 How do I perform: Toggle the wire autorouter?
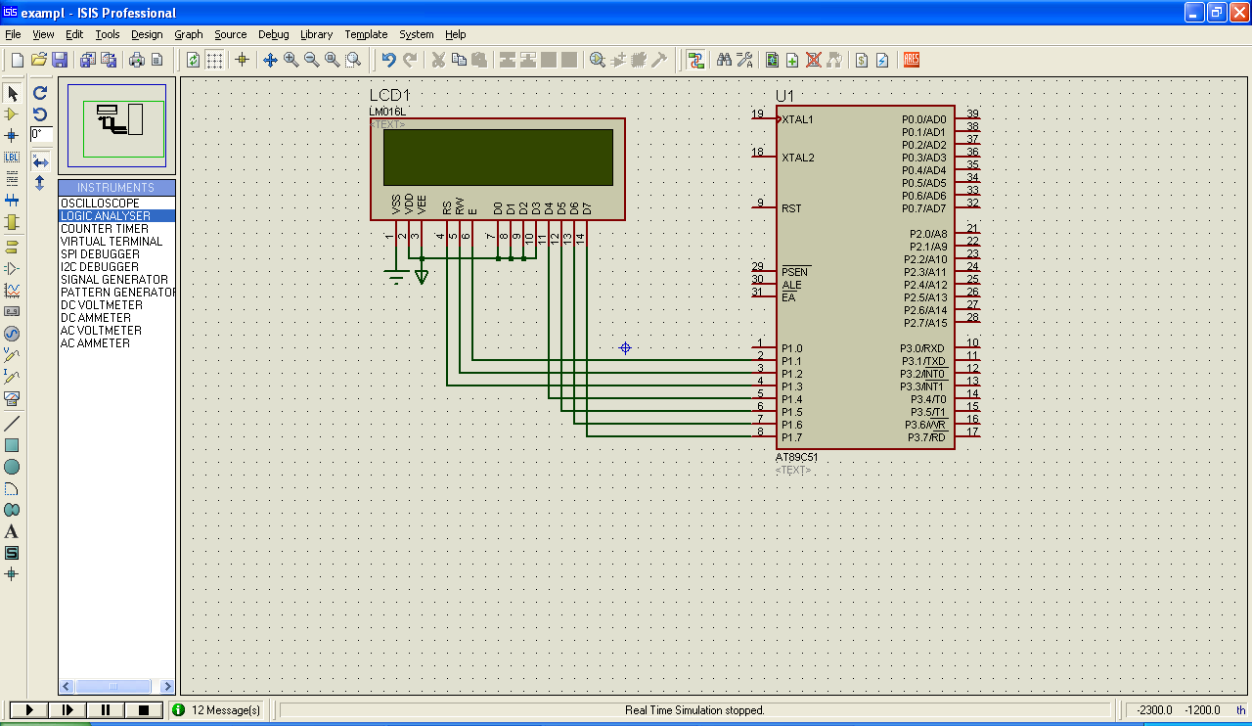coord(695,60)
